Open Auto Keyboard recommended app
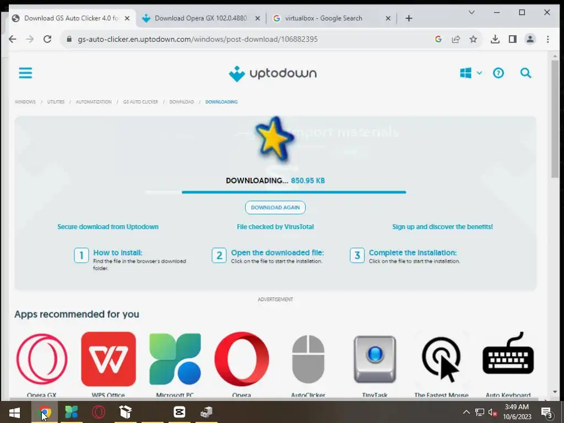 (x=508, y=354)
